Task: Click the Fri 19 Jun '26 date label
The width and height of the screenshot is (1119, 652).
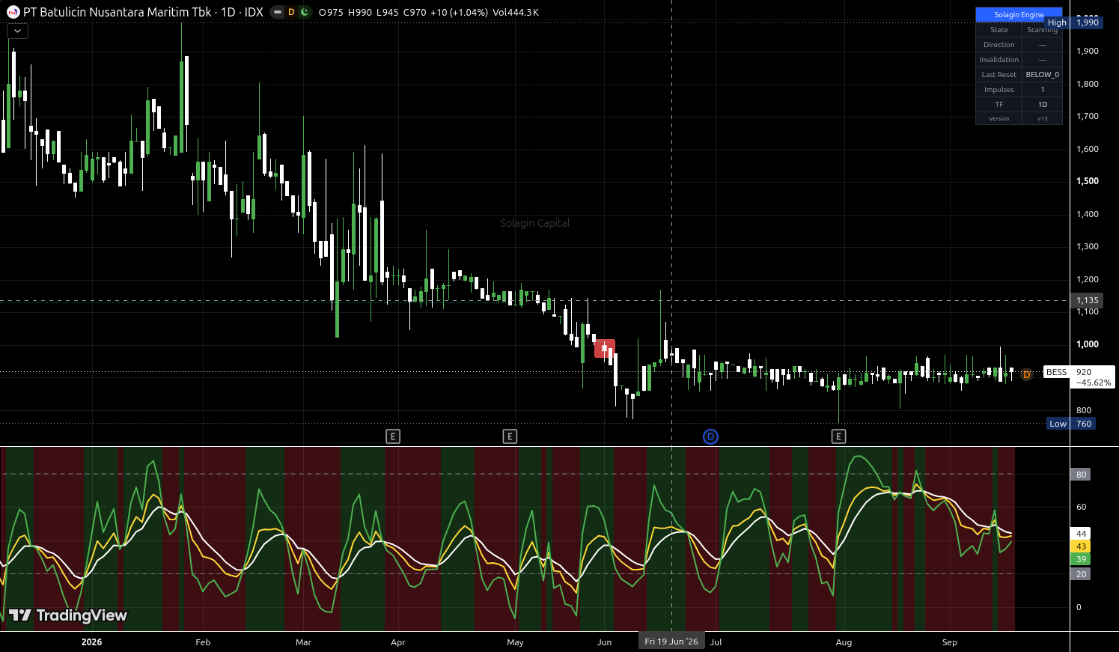Action: click(671, 642)
